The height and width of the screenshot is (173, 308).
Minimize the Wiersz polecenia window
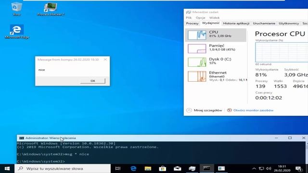pyautogui.click(x=276, y=138)
